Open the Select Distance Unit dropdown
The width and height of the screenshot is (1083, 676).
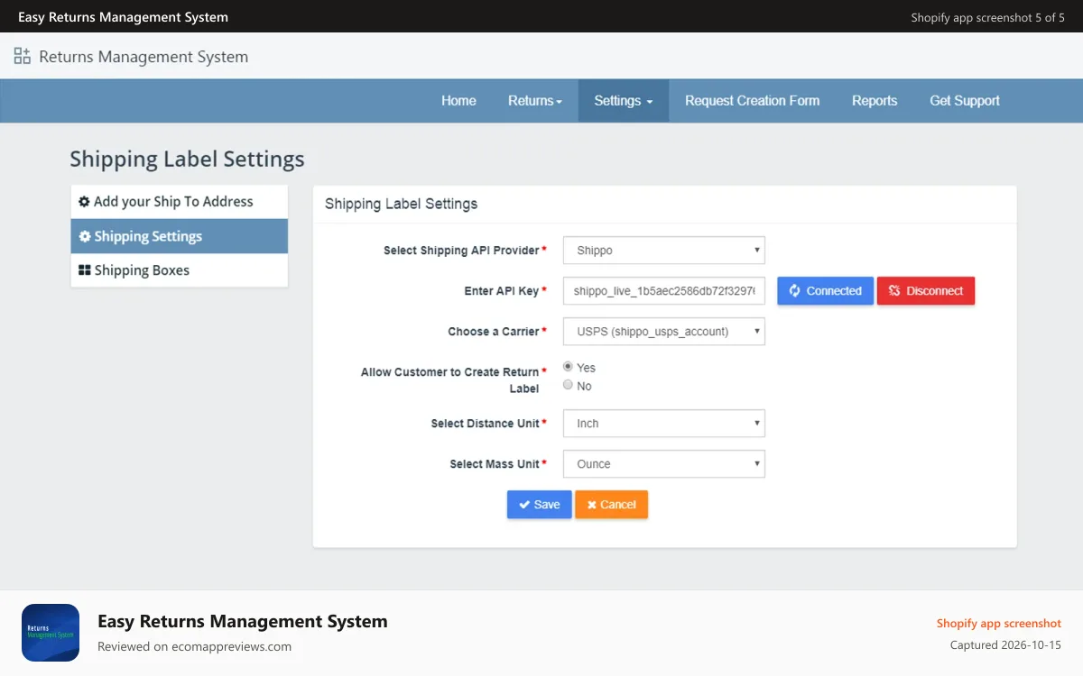(x=664, y=424)
